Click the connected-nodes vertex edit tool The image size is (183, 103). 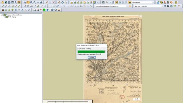(x=57, y=6)
